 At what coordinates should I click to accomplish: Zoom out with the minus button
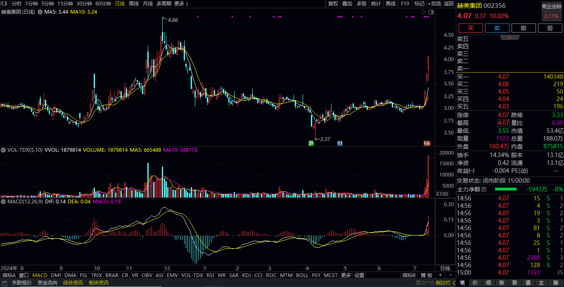(450, 275)
